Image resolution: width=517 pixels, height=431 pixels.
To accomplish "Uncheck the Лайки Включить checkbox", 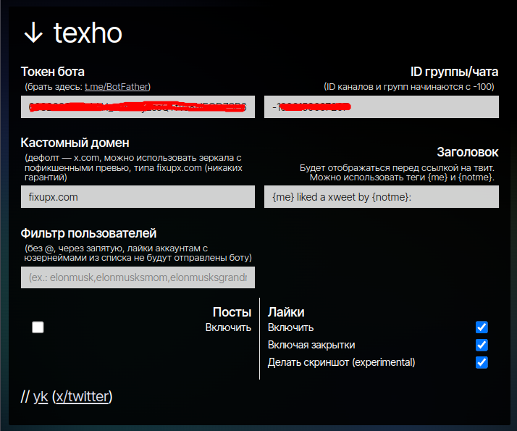I will [x=482, y=327].
